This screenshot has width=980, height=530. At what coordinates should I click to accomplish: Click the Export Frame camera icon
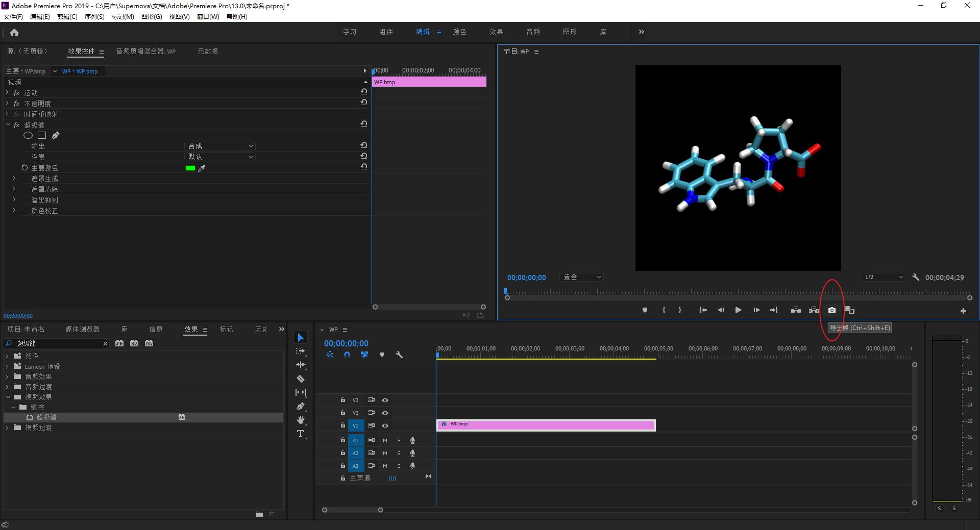[831, 310]
